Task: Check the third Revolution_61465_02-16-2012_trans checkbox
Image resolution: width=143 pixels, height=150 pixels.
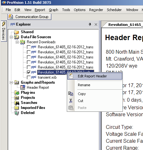Action: 29,57
